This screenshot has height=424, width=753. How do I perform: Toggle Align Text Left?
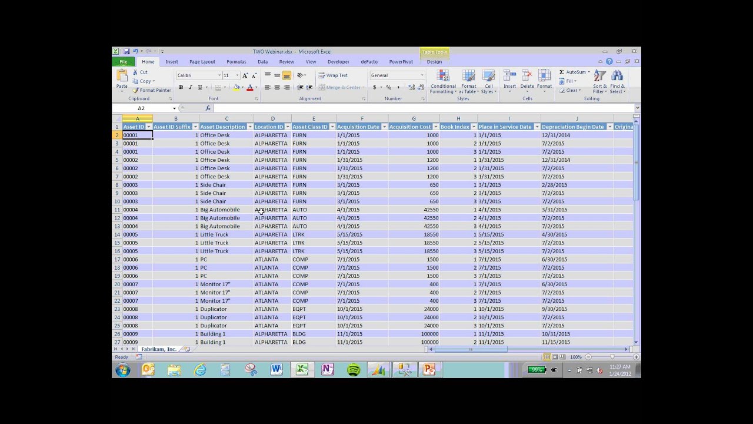click(268, 87)
